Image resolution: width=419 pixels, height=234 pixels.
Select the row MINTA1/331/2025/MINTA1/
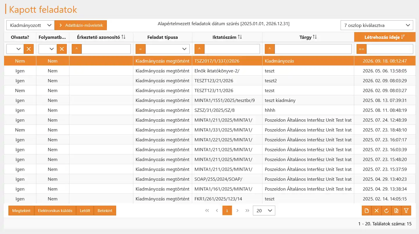pos(210,130)
